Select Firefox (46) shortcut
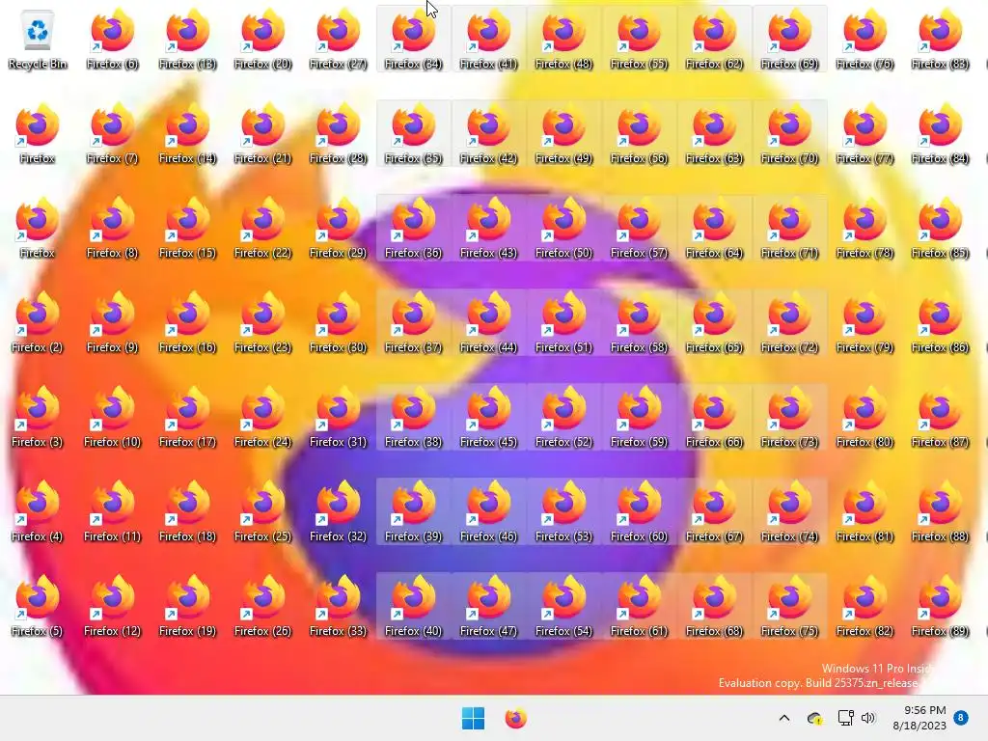 pos(489,511)
